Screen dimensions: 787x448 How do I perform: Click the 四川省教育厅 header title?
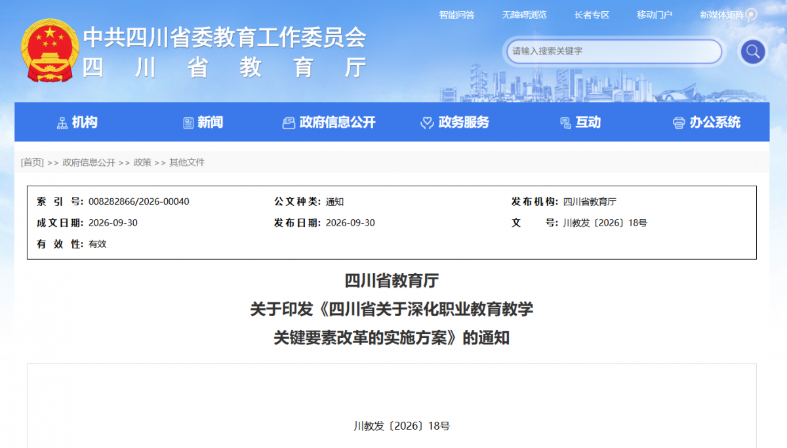(225, 68)
